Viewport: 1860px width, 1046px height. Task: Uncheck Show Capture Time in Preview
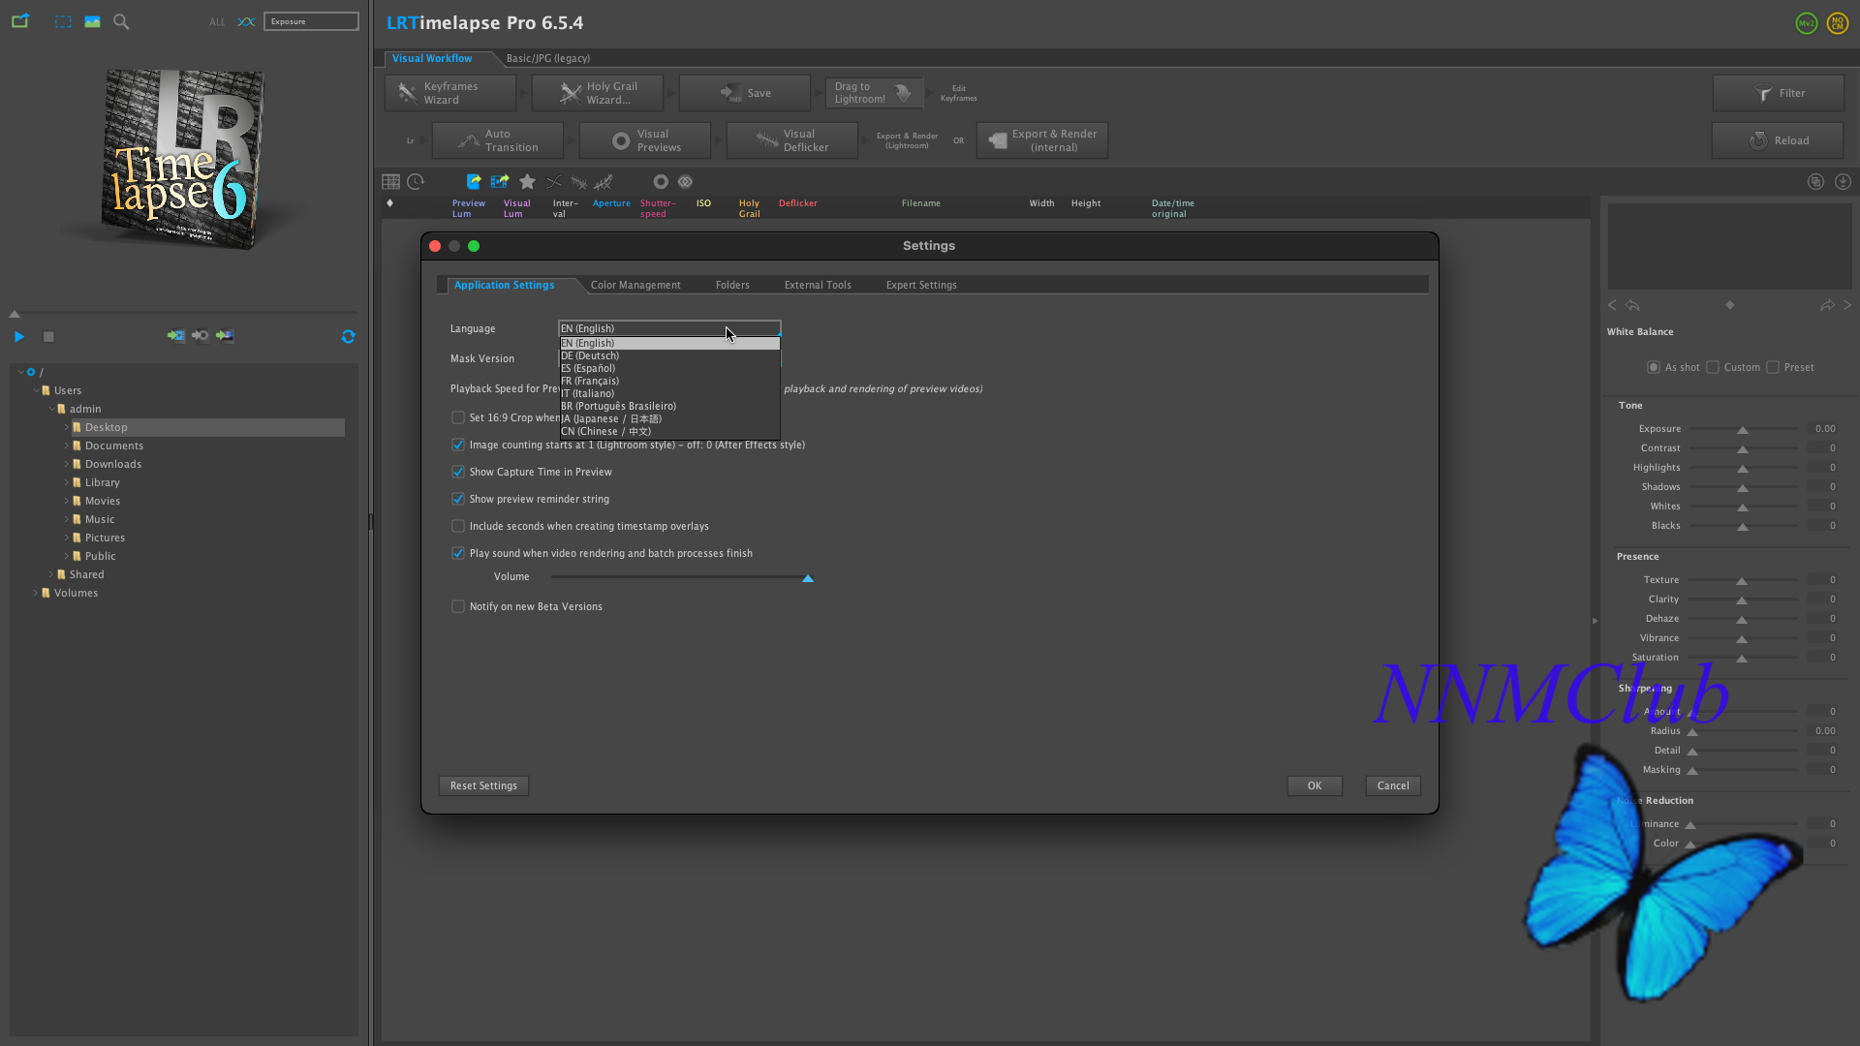point(457,472)
